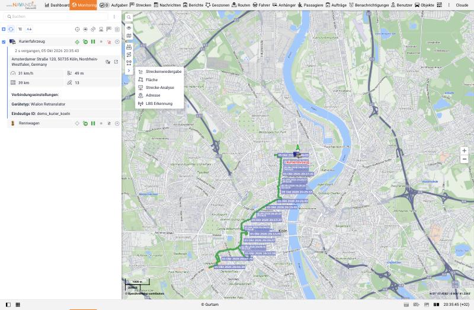474x310 pixels.
Task: Open Kurierfahrzeug circular options button
Action: [117, 42]
